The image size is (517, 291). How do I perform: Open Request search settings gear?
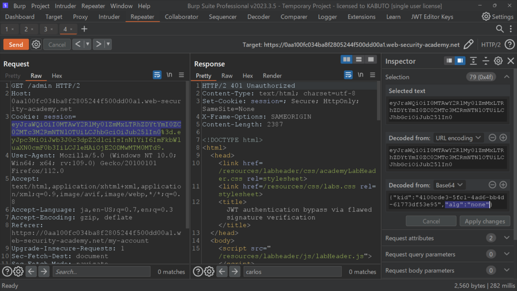pos(18,272)
